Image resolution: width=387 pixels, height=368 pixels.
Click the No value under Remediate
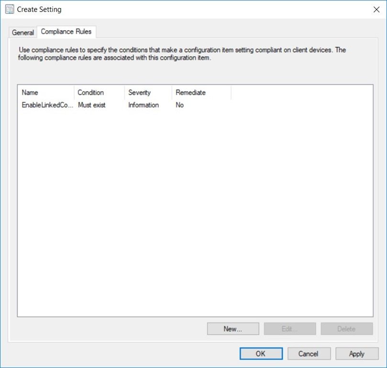click(180, 105)
